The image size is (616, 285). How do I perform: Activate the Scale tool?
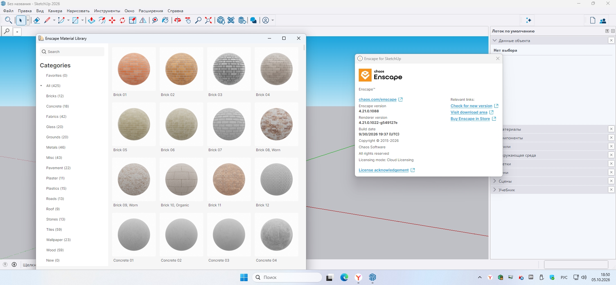click(133, 20)
